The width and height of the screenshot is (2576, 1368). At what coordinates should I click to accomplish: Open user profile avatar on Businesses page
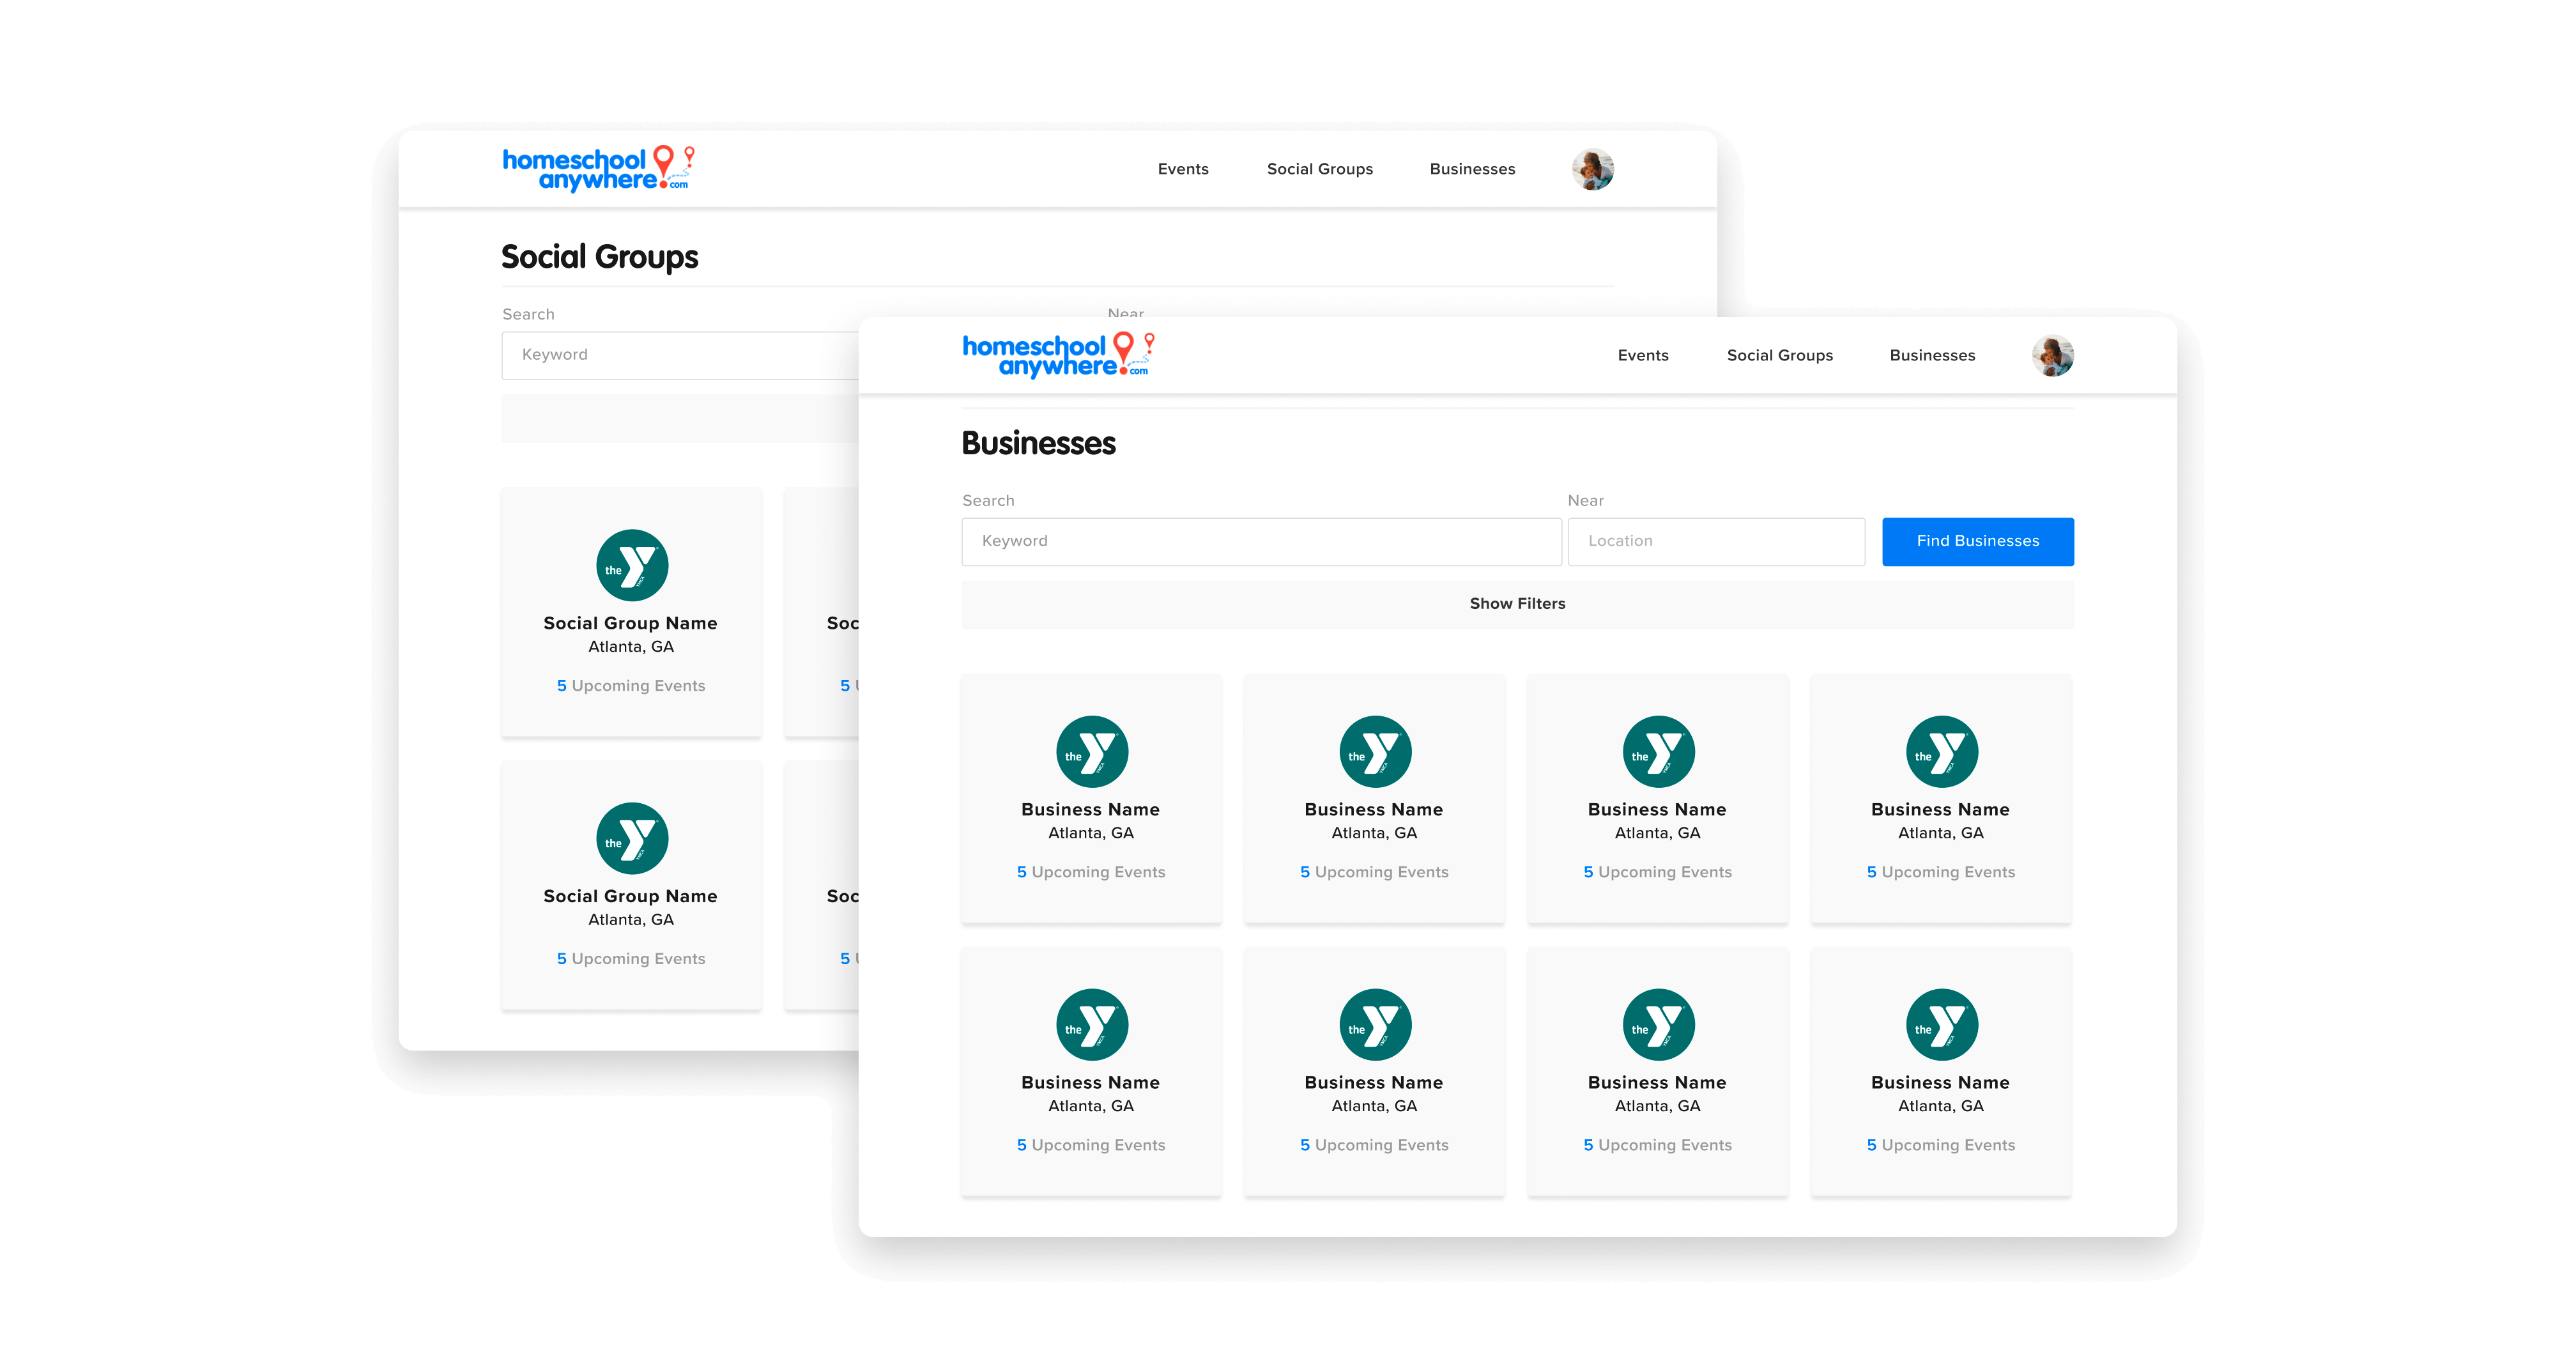pyautogui.click(x=2052, y=356)
